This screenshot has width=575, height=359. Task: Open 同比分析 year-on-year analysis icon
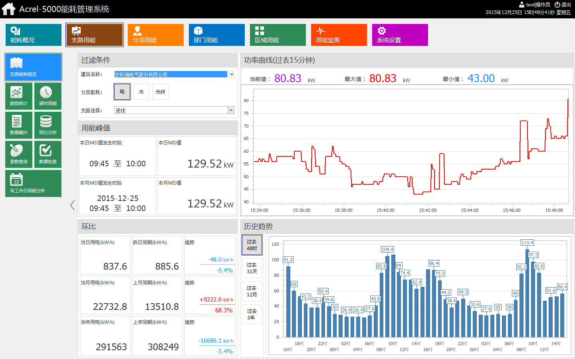48,125
